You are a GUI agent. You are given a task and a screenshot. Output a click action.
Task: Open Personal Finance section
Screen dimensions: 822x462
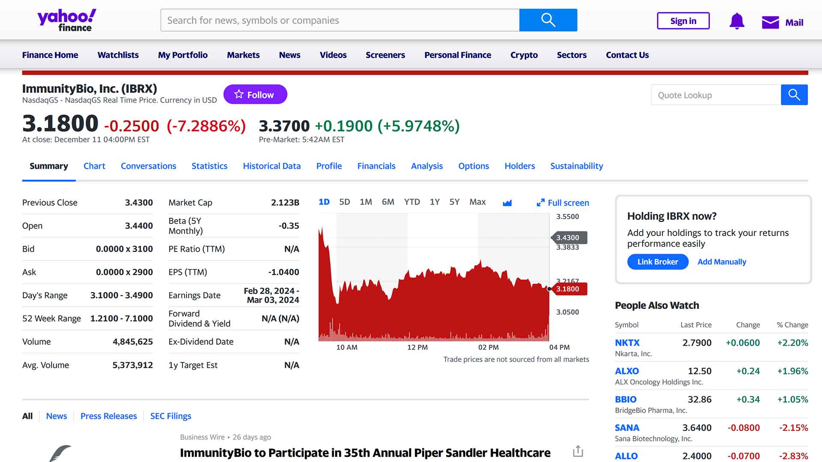(458, 55)
